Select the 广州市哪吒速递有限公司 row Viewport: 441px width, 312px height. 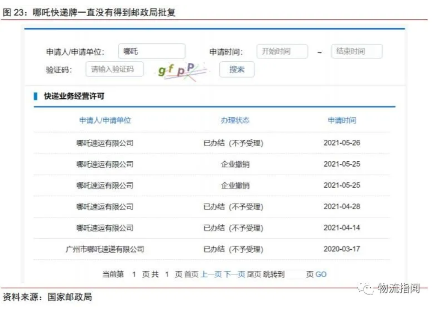[212, 249]
